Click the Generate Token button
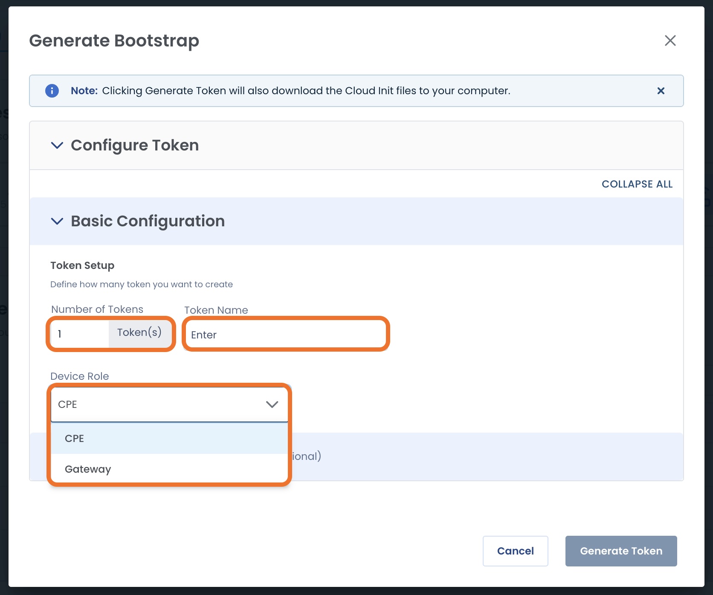713x595 pixels. [x=621, y=551]
